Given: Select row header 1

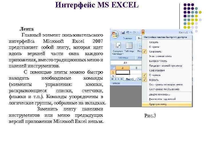Looking at the screenshot, I should point(113,72).
